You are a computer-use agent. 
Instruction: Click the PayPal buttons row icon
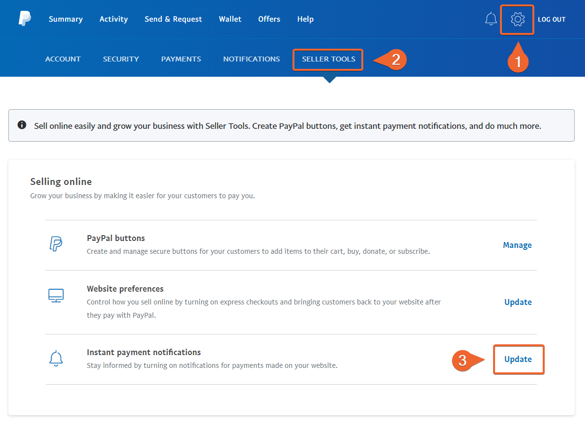pyautogui.click(x=56, y=244)
